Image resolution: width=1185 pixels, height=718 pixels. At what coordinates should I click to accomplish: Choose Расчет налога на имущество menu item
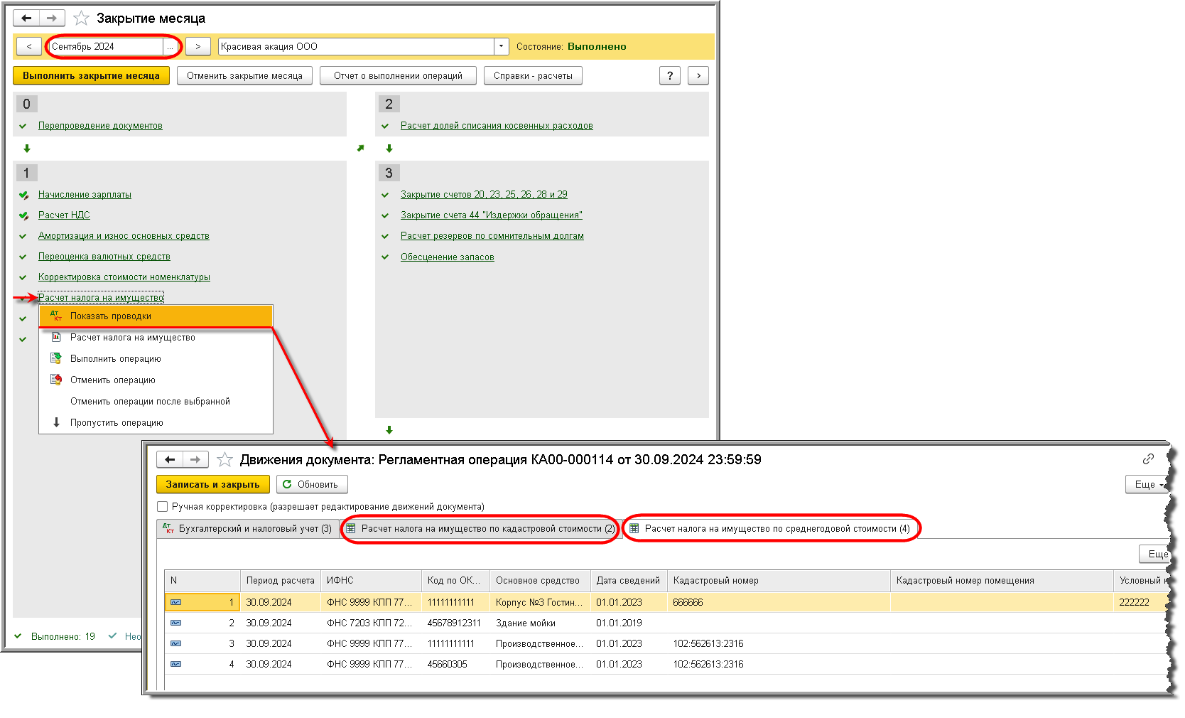(156, 338)
